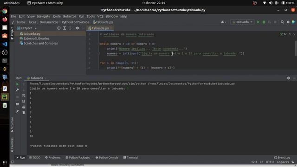This screenshot has width=297, height=167.
Task: Switch to the Terminal tool tab
Action: click(x=130, y=158)
